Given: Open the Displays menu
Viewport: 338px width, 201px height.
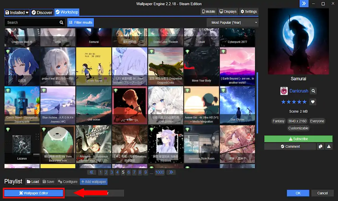Looking at the screenshot, I should tap(228, 11).
